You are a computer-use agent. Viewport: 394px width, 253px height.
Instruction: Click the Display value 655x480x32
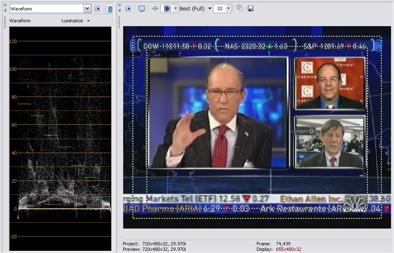point(289,249)
